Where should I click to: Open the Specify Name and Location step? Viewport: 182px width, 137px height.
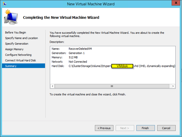pos(21,38)
